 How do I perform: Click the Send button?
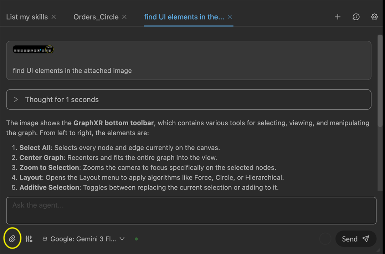click(x=356, y=239)
